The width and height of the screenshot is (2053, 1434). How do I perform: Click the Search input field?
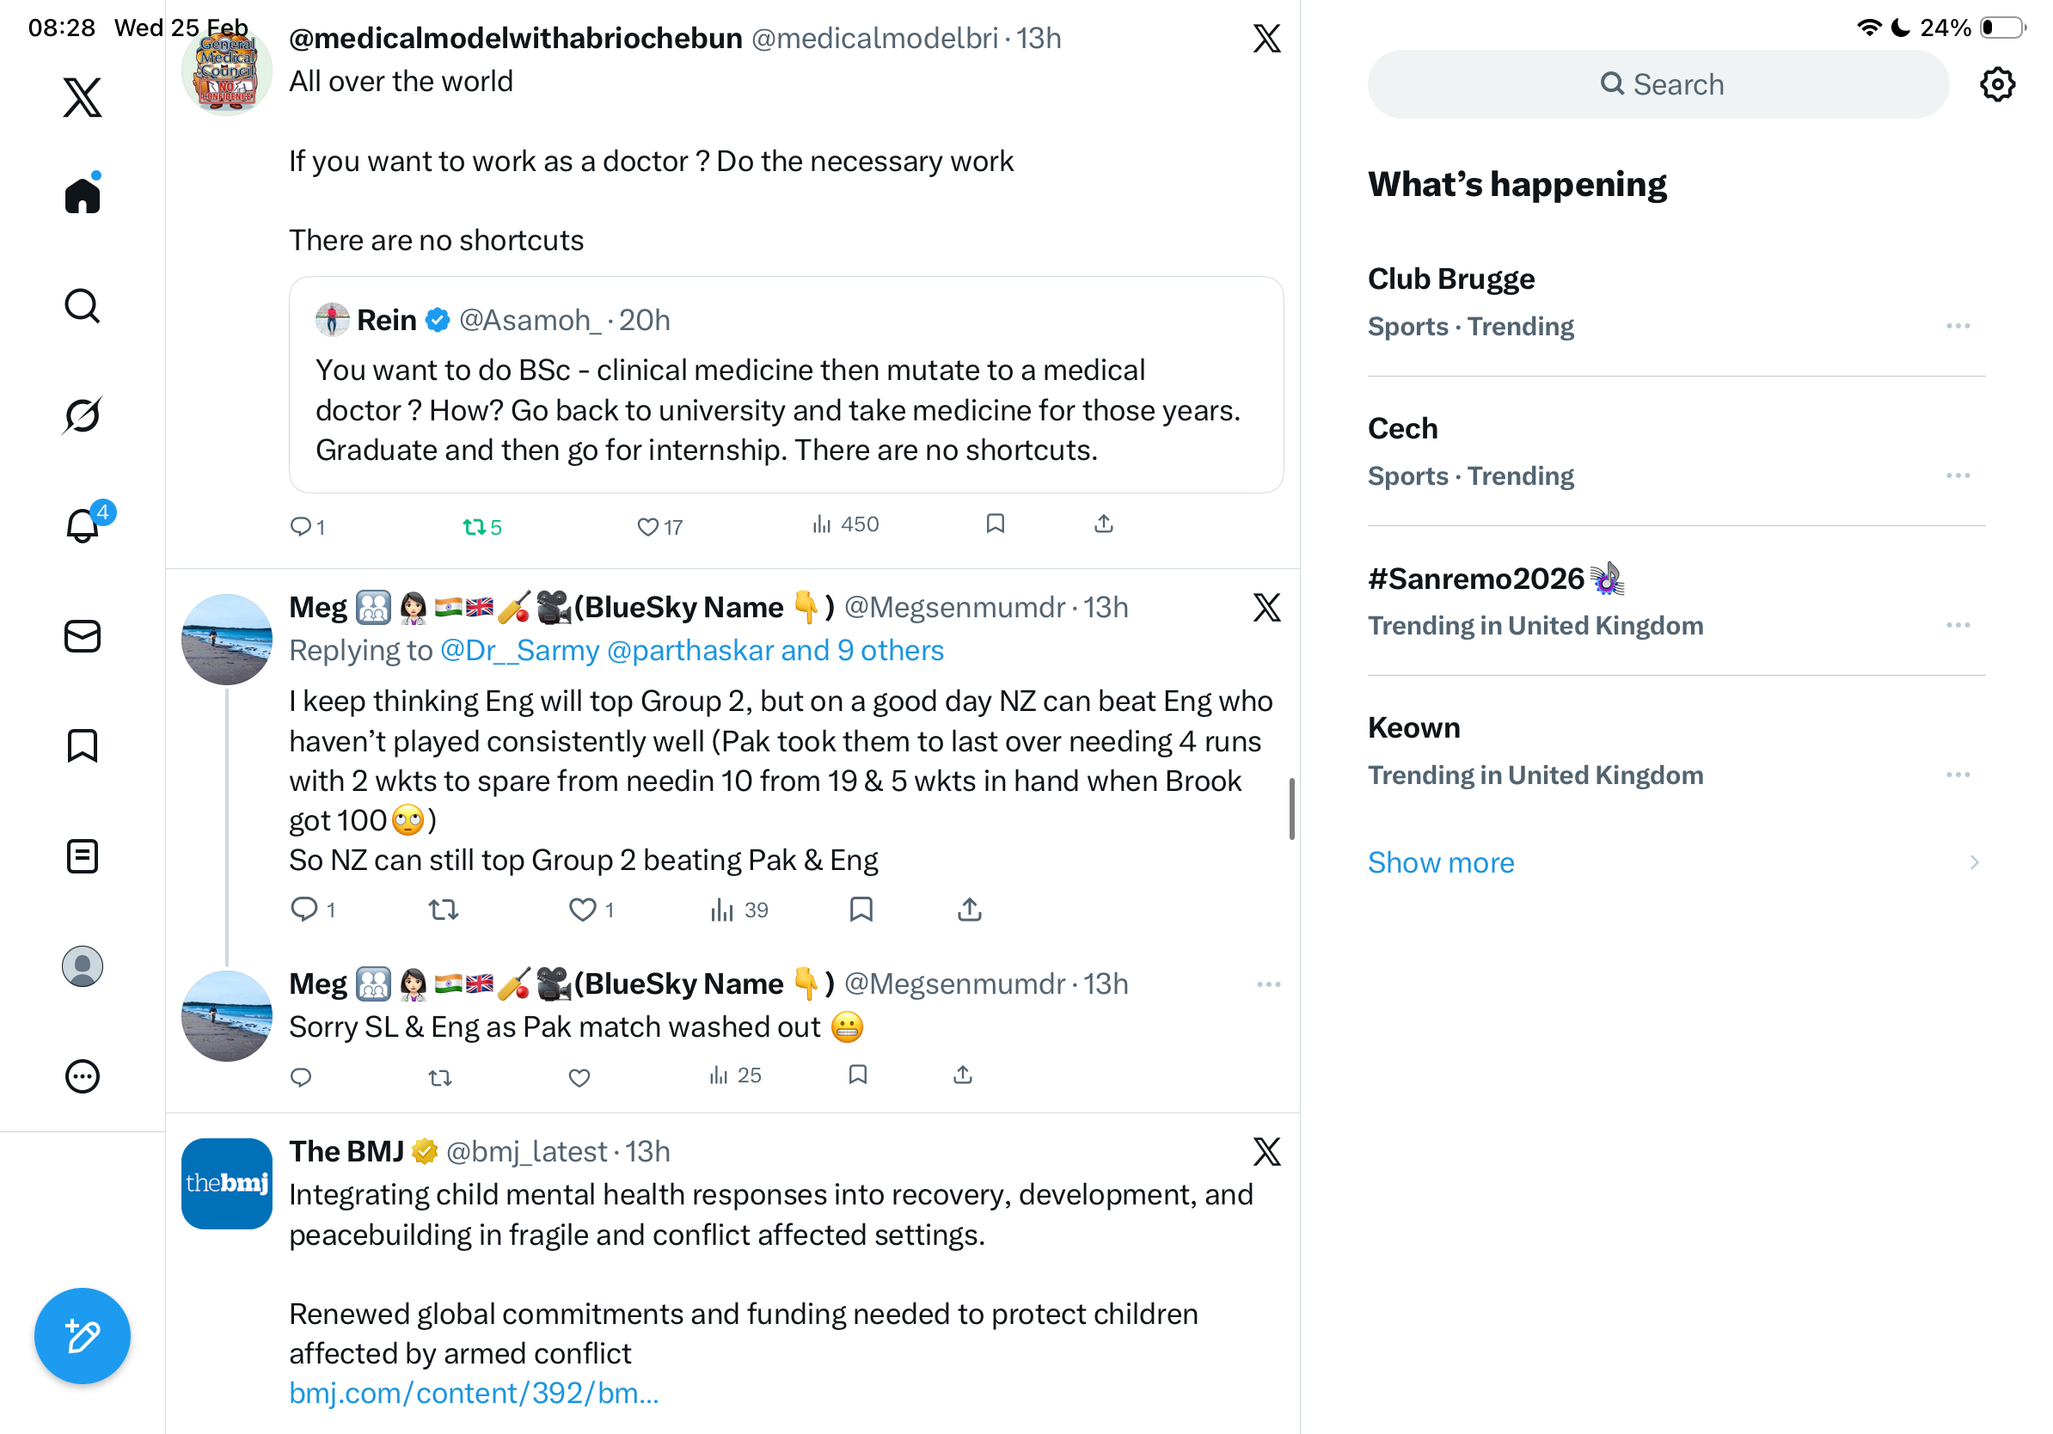pyautogui.click(x=1658, y=85)
